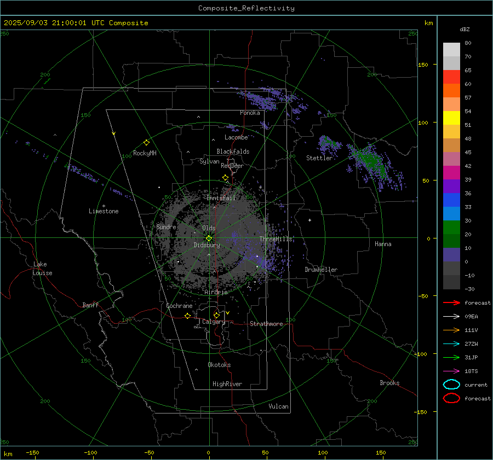Click the lightest gray 80–70 dBZ swatch

[451, 50]
